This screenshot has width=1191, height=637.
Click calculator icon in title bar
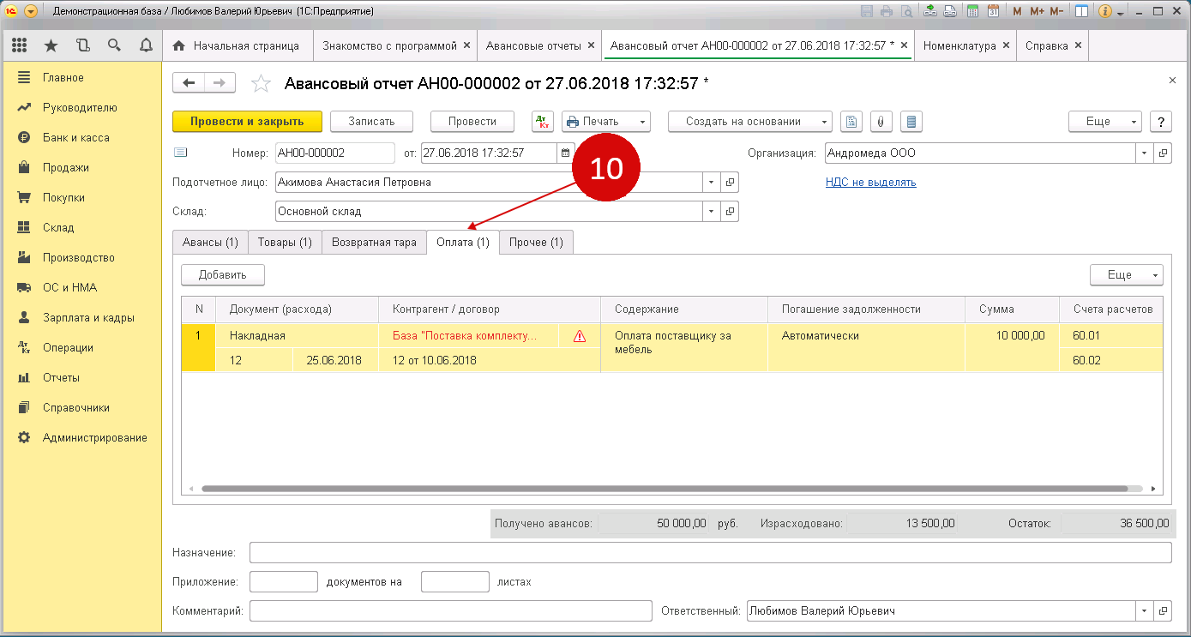tap(972, 11)
